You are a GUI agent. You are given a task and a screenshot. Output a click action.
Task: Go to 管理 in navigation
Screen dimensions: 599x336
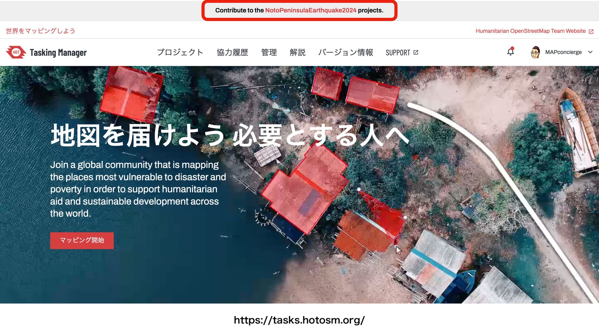[269, 52]
